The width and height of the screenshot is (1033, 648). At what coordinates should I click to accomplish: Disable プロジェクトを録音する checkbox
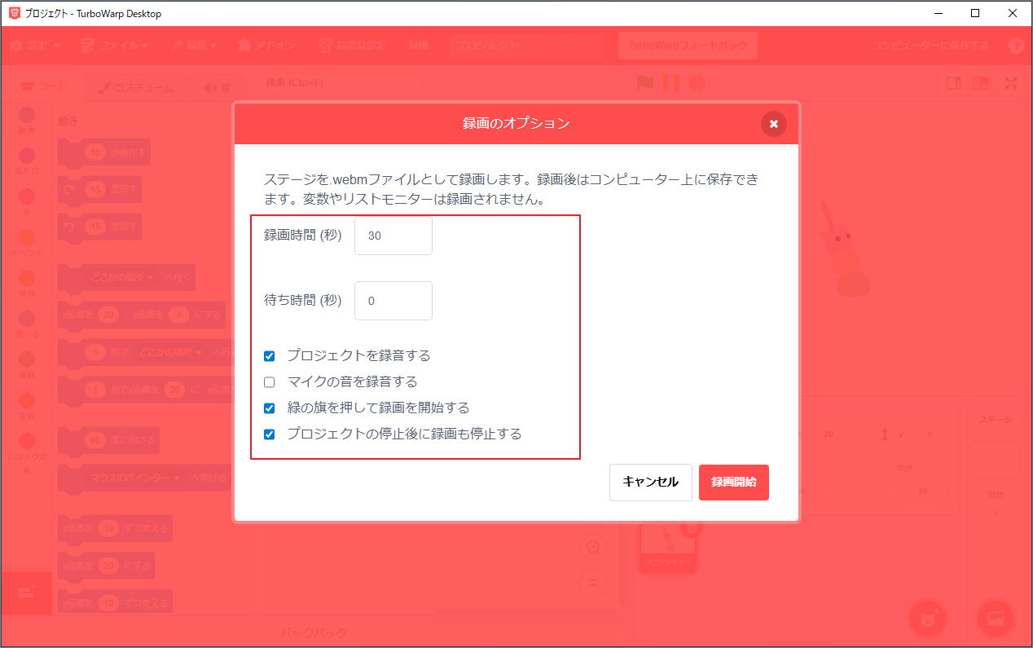point(269,355)
